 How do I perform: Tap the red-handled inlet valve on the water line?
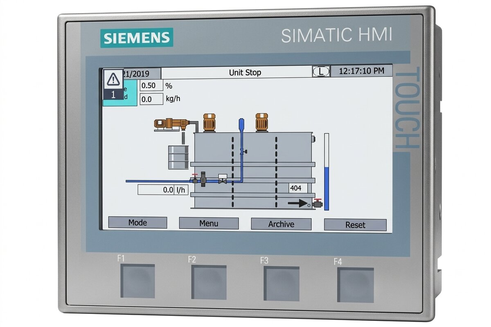(x=195, y=179)
